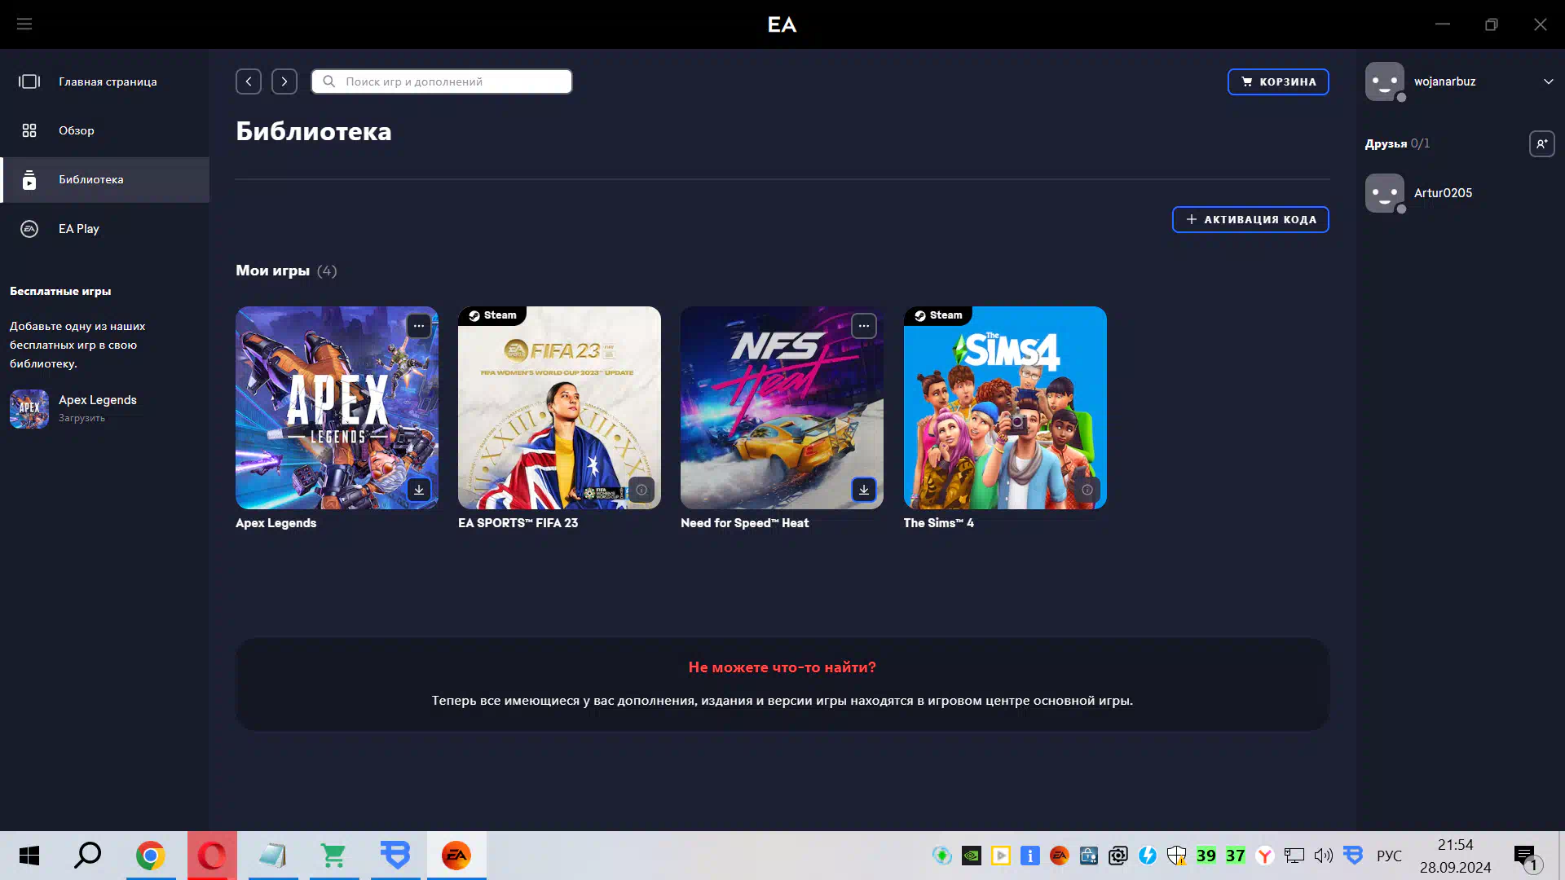1565x880 pixels.
Task: Go to Главная страница in sidebar
Action: pos(104,81)
